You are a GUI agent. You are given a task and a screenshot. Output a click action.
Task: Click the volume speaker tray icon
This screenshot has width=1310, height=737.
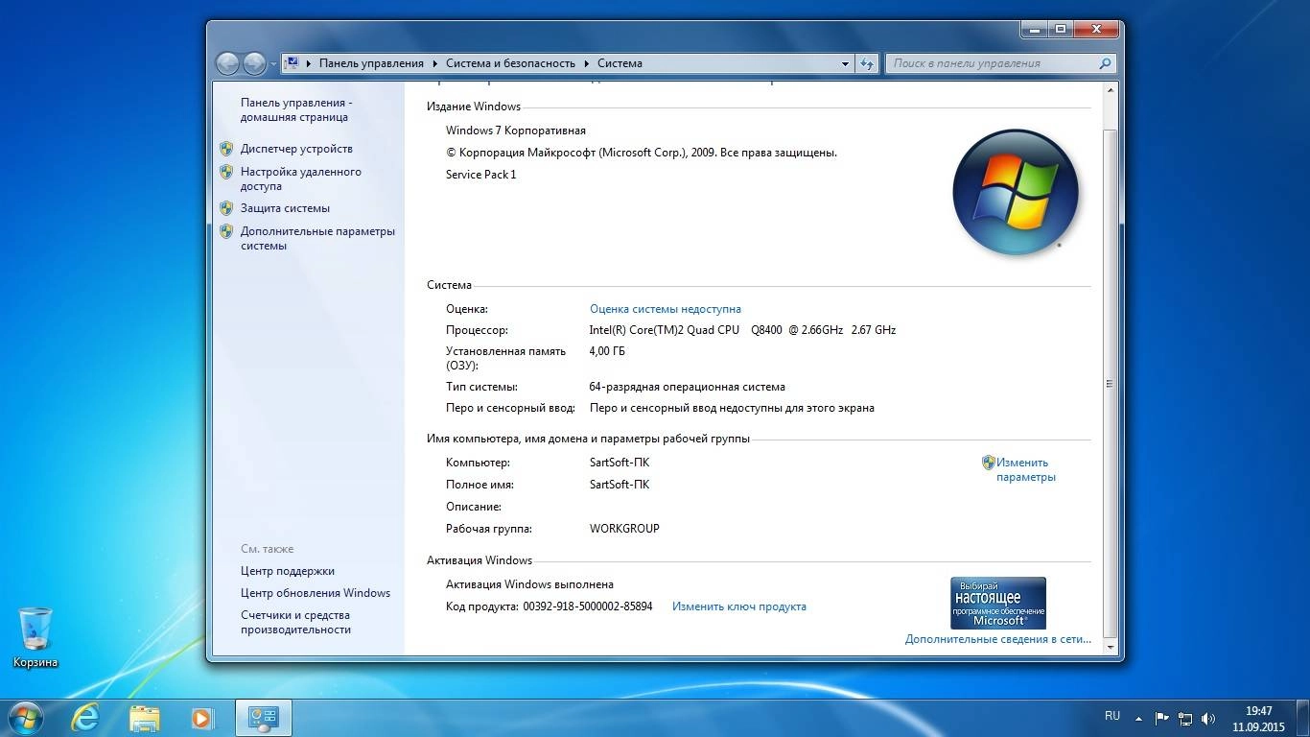tap(1208, 718)
